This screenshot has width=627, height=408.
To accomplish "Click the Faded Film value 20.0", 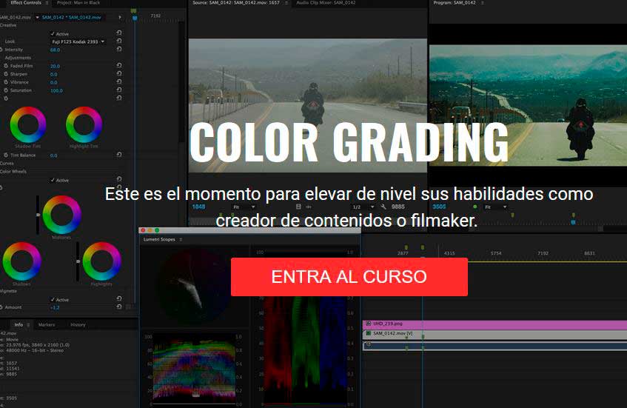I will (x=56, y=67).
